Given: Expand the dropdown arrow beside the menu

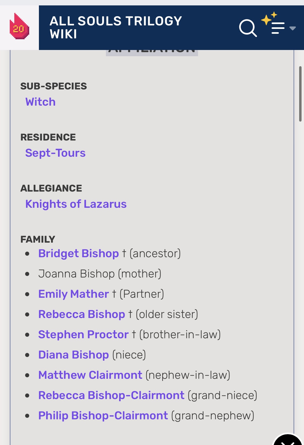Looking at the screenshot, I should click(293, 28).
